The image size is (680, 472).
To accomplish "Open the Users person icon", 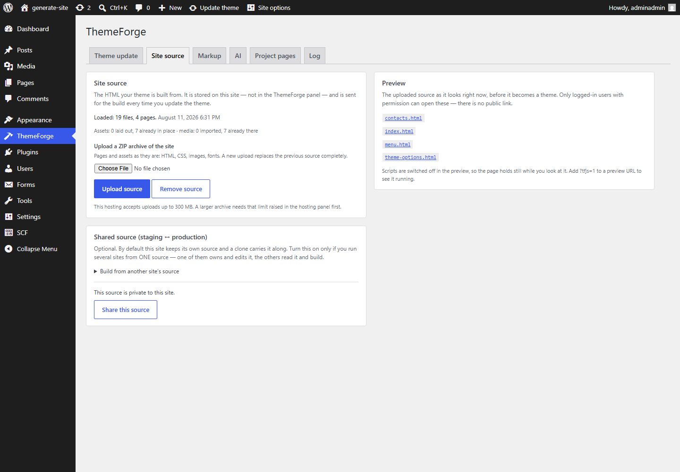I will (8, 169).
